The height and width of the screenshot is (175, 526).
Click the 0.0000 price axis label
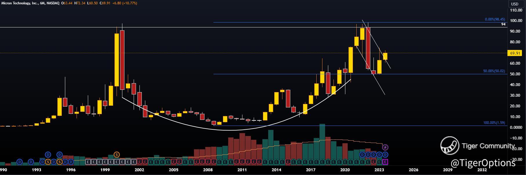point(516,127)
